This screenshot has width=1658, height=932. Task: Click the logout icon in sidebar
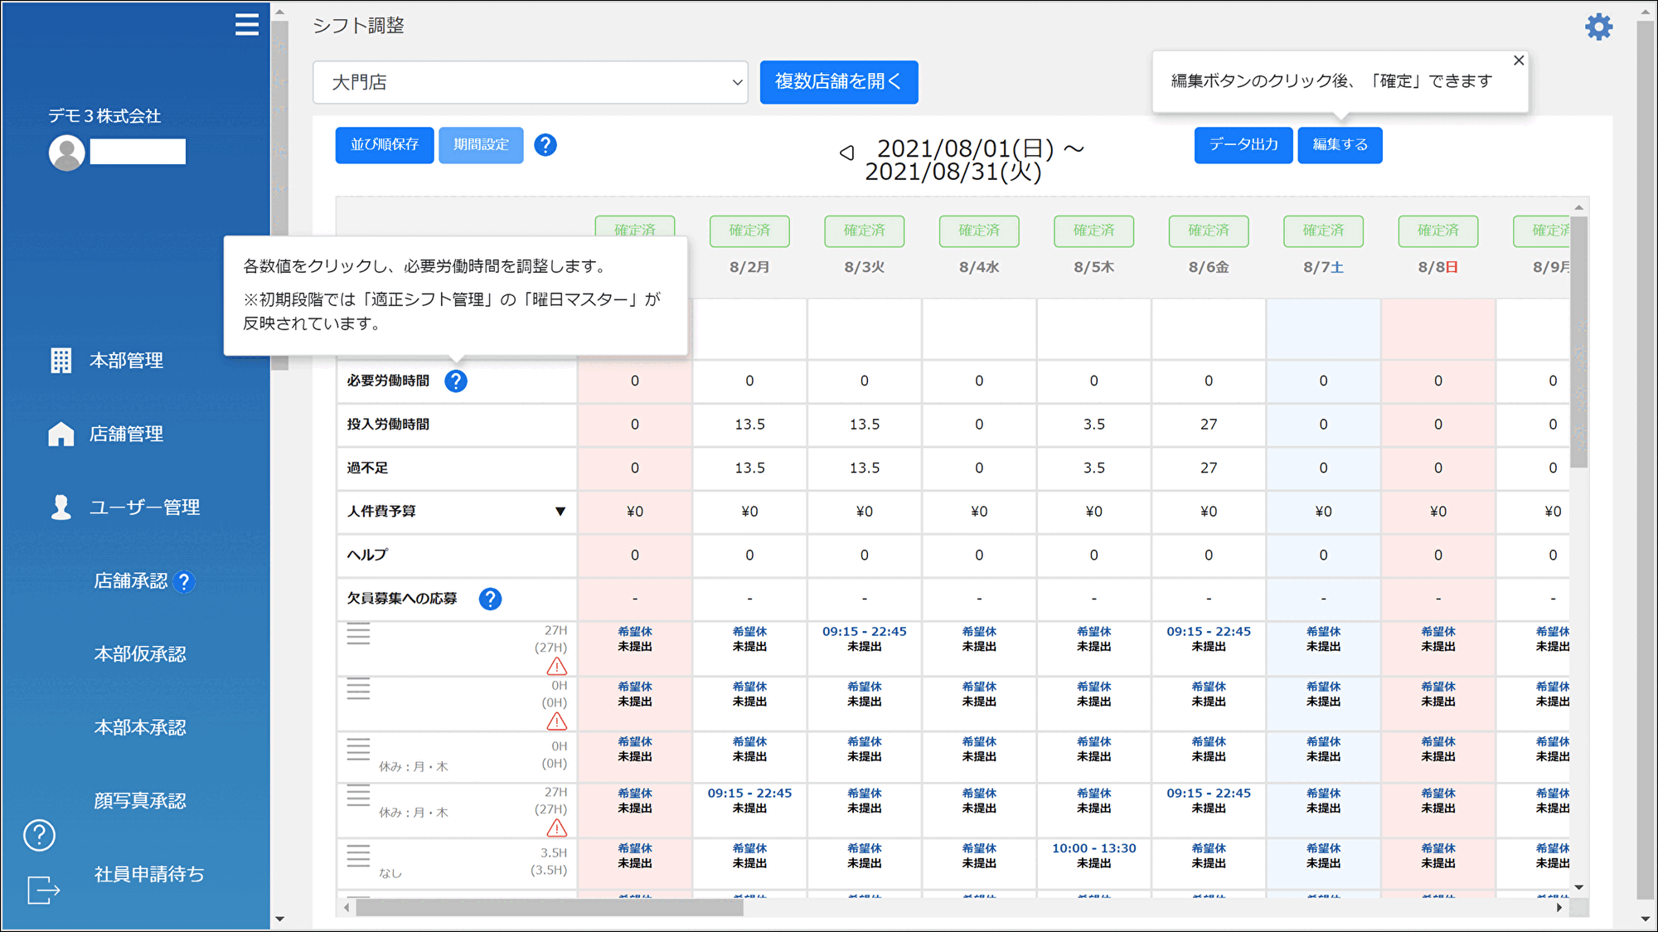point(43,891)
